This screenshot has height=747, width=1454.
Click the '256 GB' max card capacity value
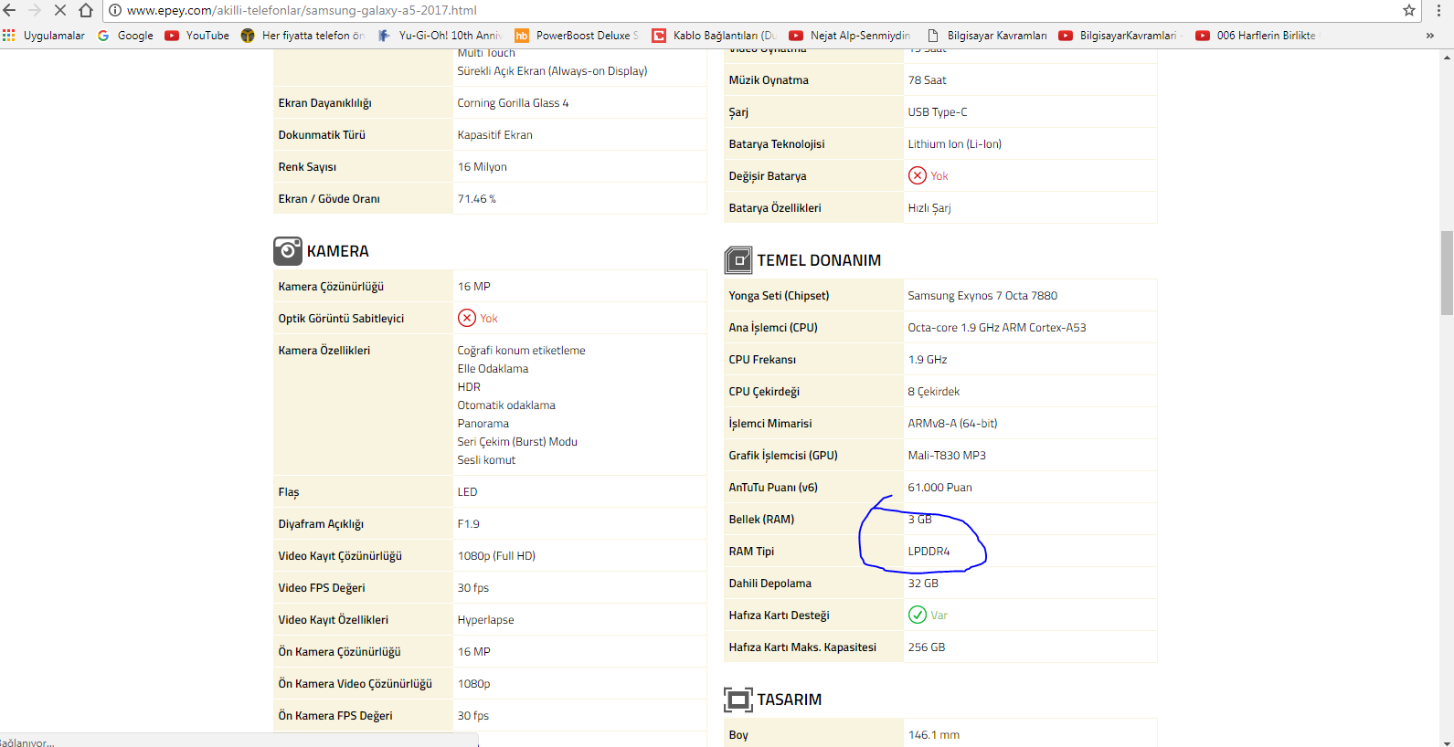pyautogui.click(x=927, y=647)
